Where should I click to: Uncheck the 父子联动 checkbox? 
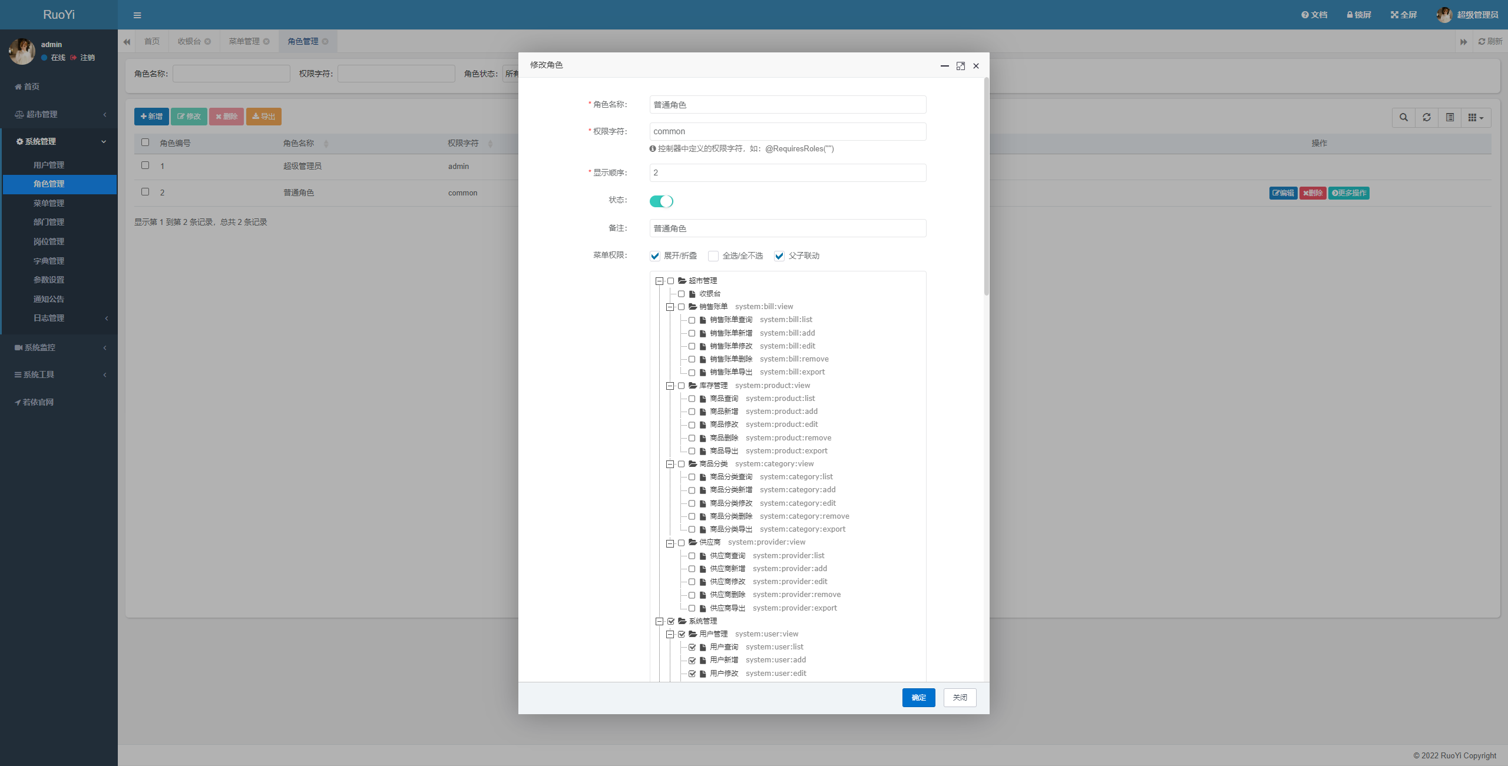click(779, 256)
